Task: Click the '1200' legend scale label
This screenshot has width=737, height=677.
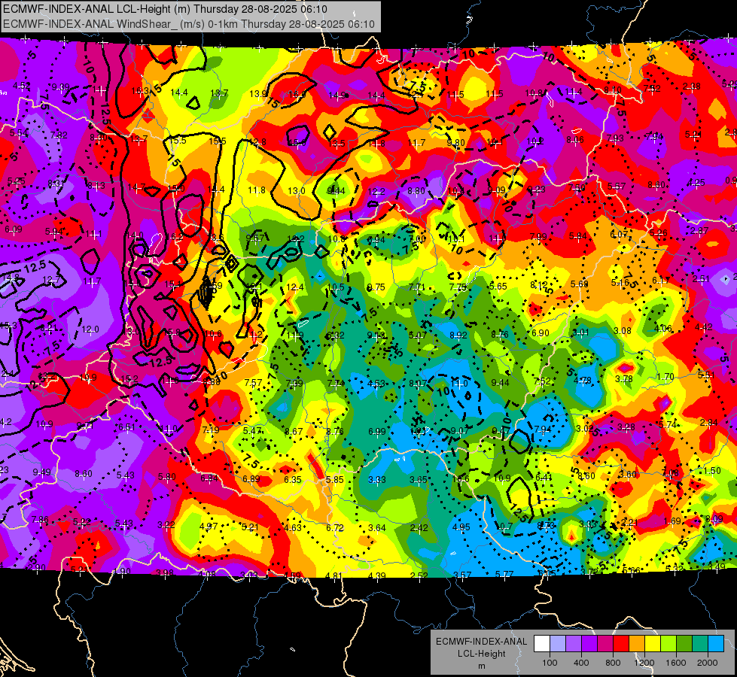Action: tap(644, 663)
